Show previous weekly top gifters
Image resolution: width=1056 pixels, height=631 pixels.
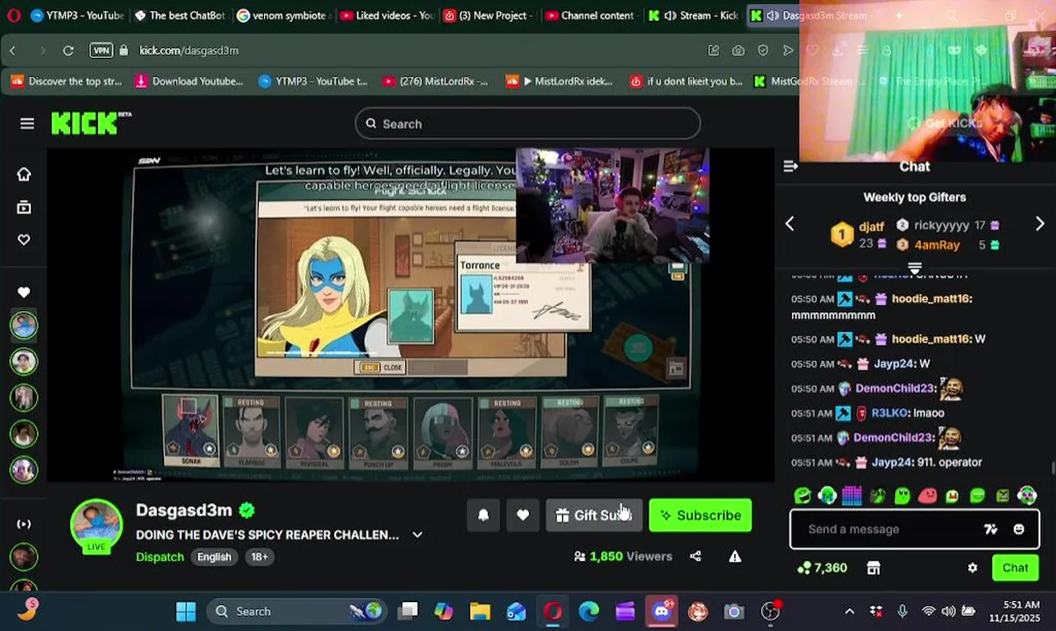coord(789,224)
